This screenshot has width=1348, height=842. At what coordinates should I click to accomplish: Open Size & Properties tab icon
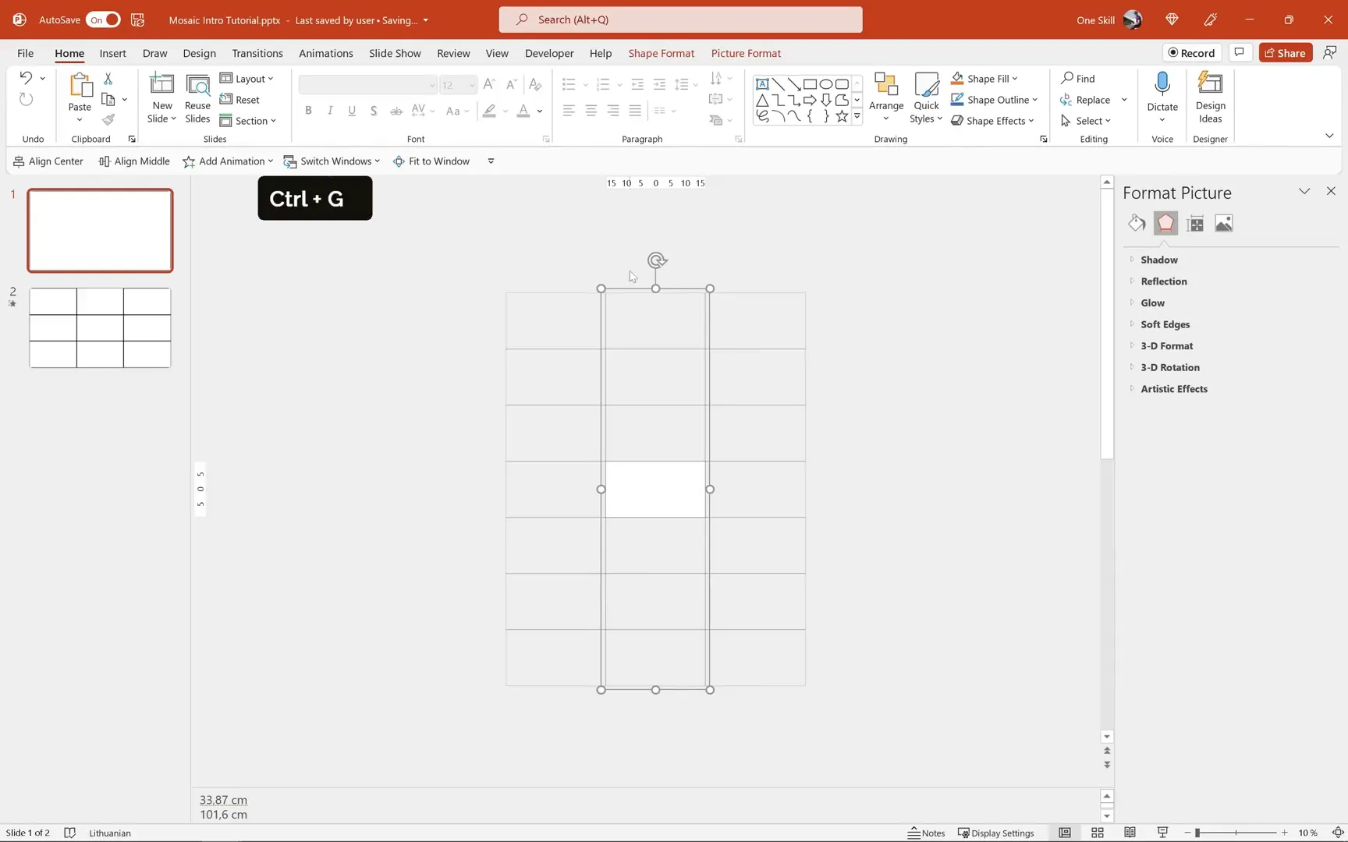coord(1195,224)
